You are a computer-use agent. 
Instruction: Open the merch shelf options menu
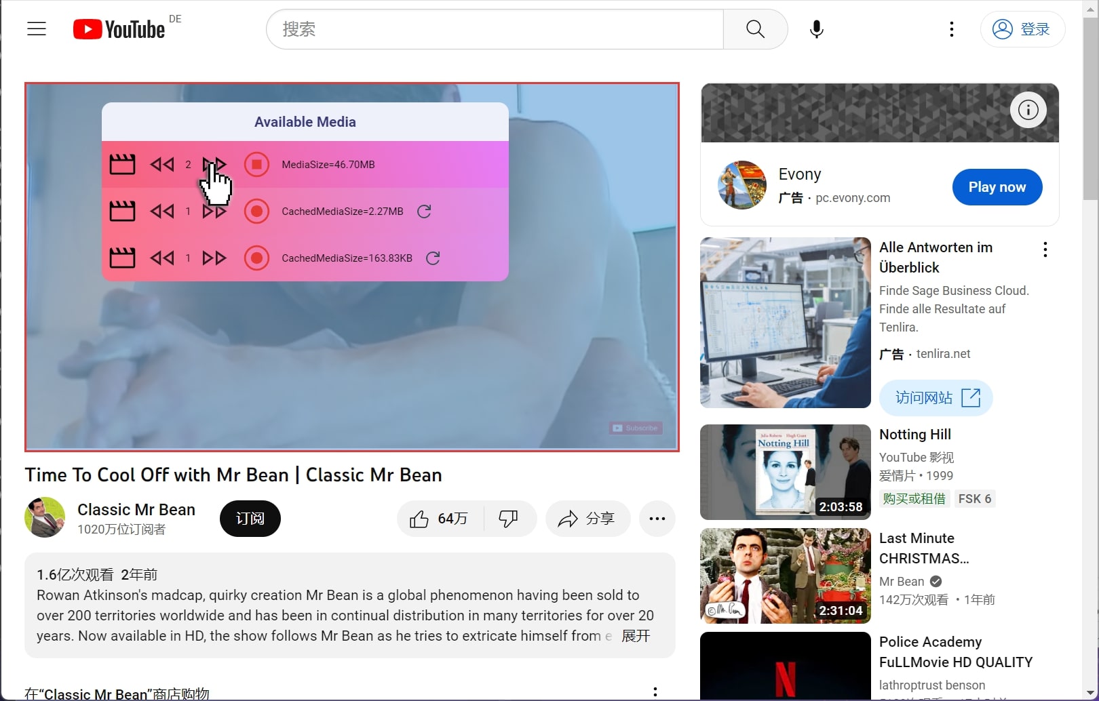coord(655,691)
